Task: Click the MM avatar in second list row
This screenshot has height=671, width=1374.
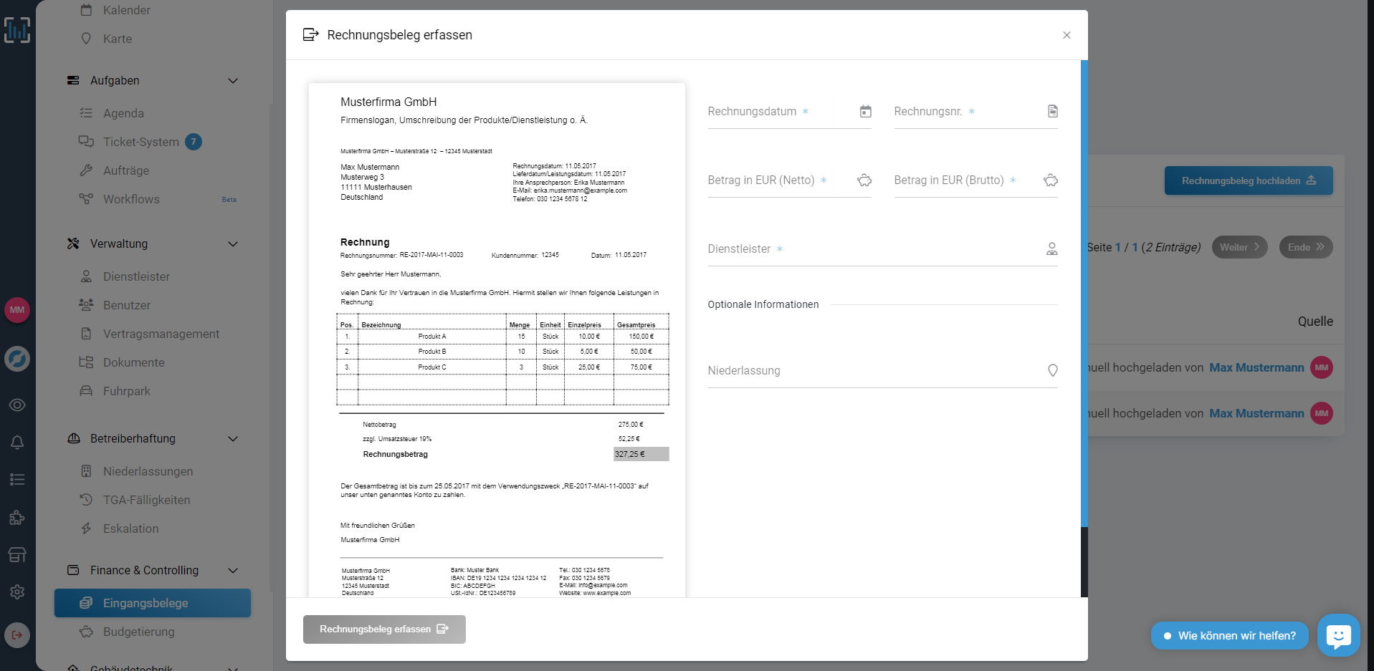Action: 1322,413
